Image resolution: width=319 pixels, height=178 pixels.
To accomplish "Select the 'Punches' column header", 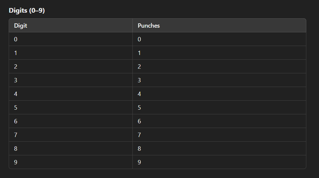I will coord(219,26).
